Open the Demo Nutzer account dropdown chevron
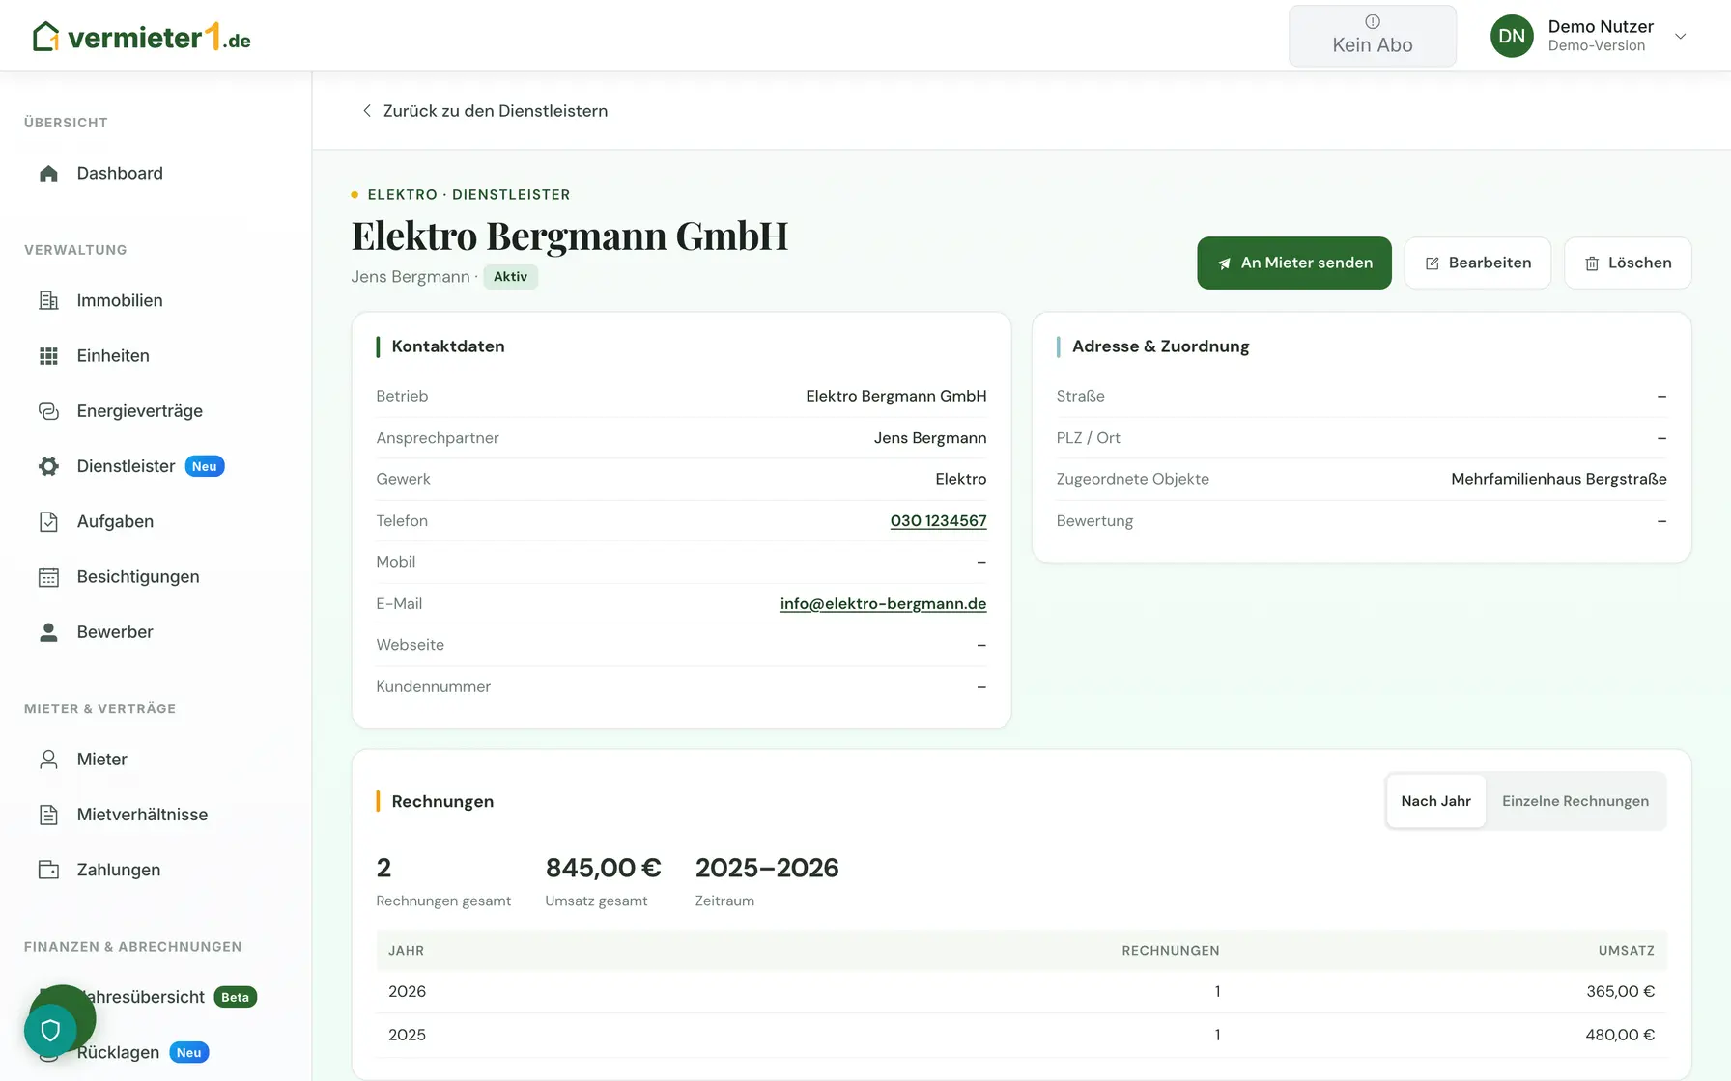This screenshot has height=1081, width=1731. [1681, 36]
